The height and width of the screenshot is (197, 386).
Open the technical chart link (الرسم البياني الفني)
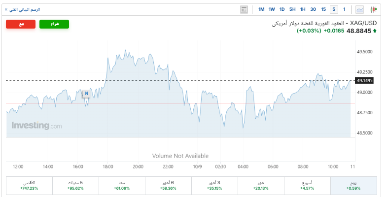point(22,9)
